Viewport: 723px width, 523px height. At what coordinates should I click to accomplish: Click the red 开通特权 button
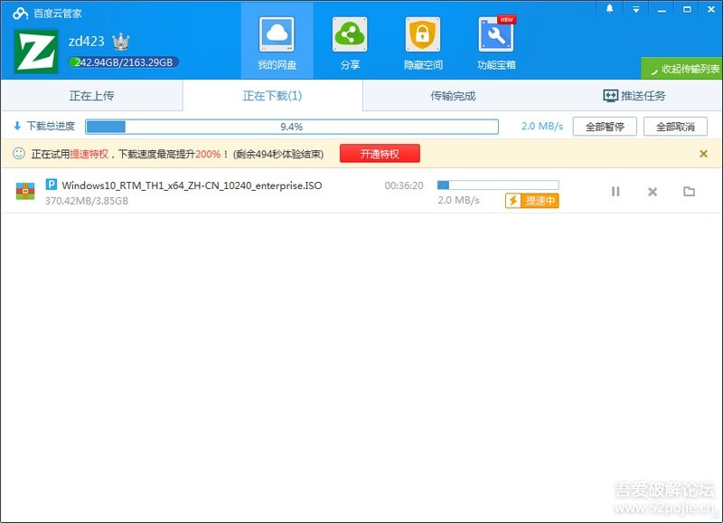click(380, 154)
